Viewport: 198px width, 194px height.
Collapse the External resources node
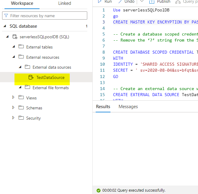click(14, 57)
